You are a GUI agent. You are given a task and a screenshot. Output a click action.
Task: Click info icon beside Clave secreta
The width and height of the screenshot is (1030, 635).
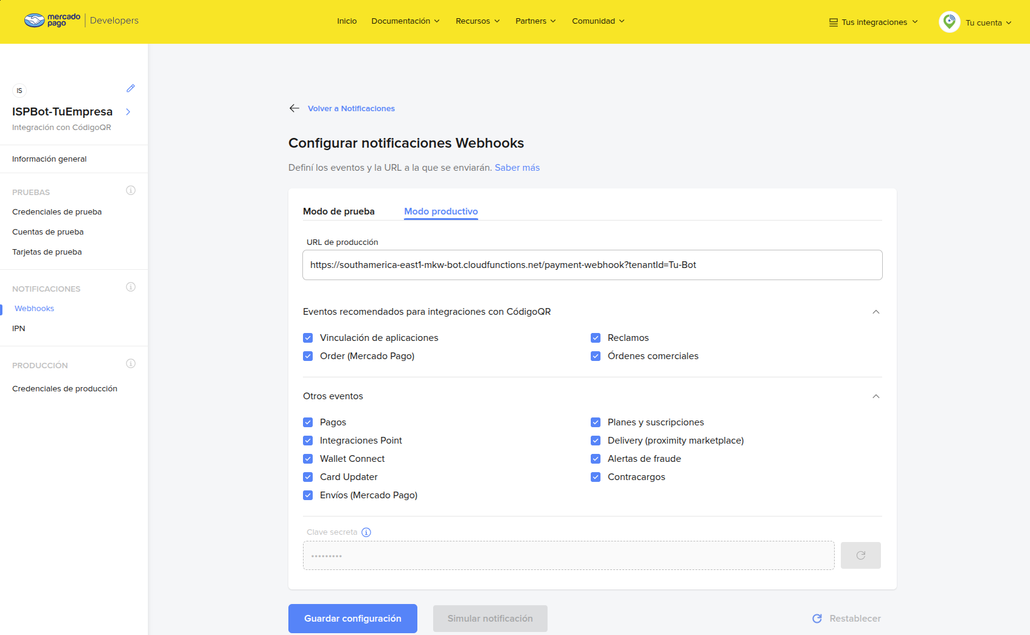(x=366, y=532)
